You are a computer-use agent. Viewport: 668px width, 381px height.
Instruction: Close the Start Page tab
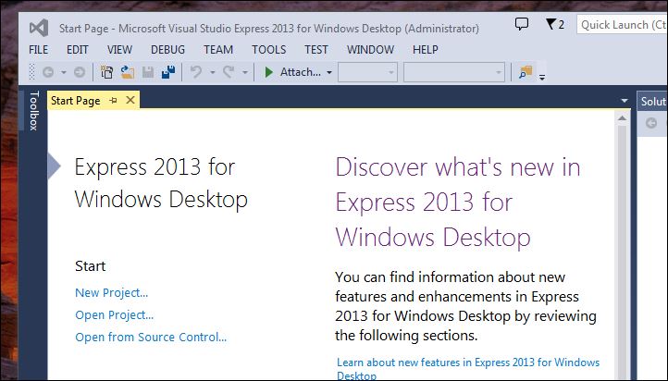coord(130,100)
